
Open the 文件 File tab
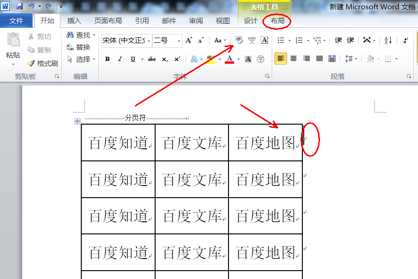coord(16,21)
